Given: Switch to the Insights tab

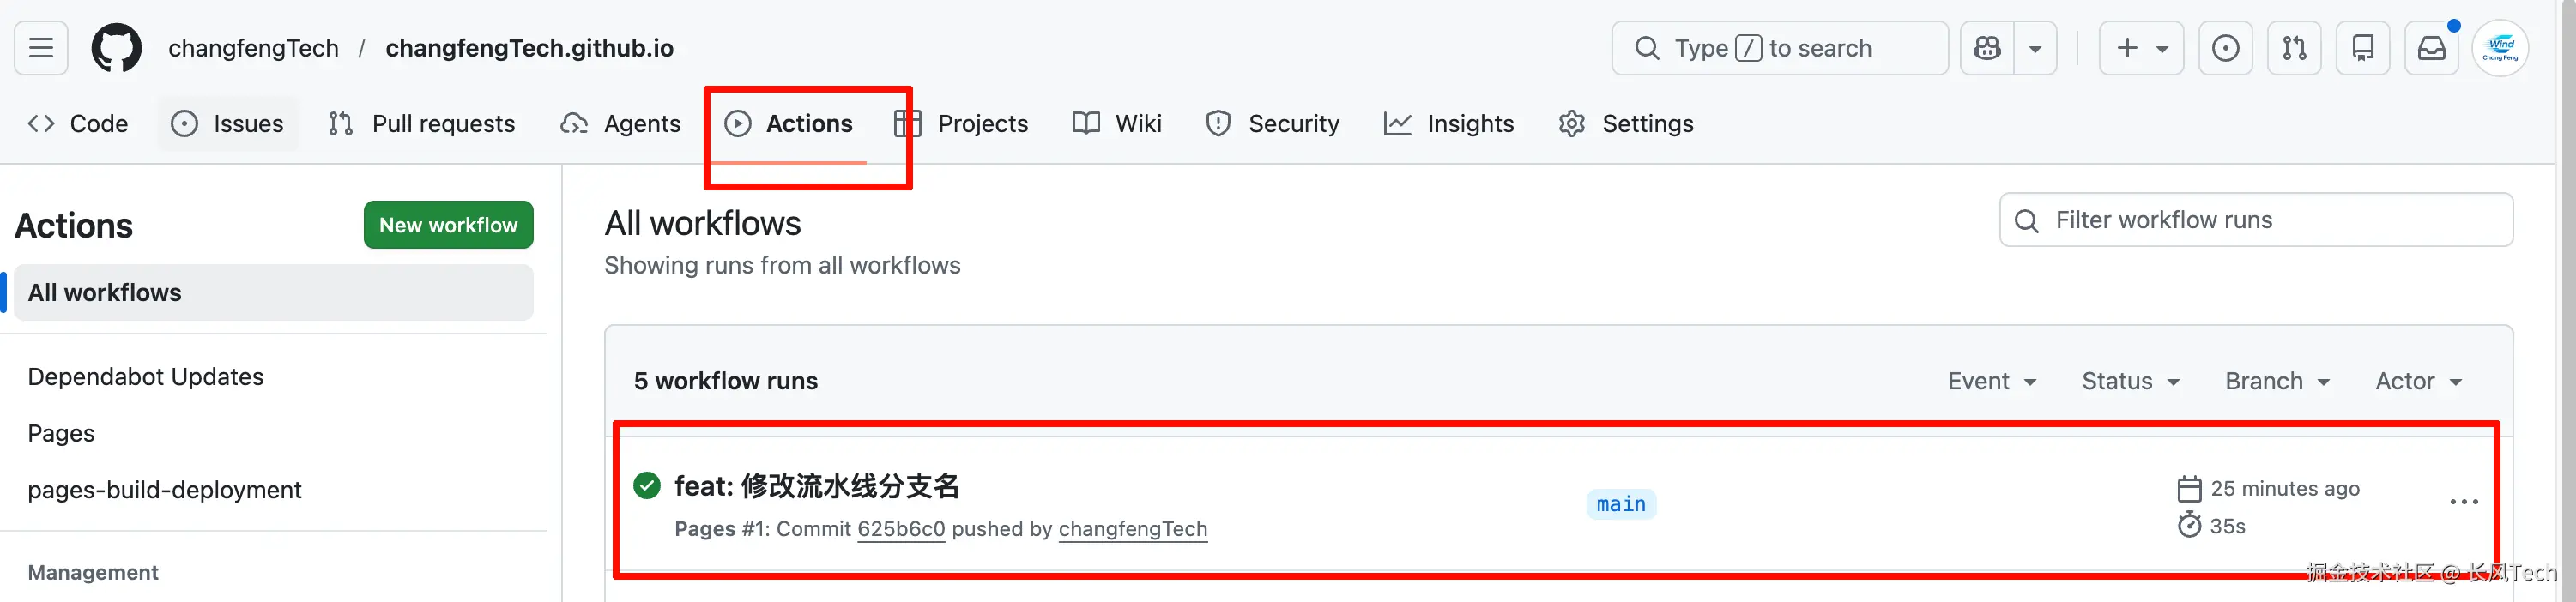Looking at the screenshot, I should (1449, 124).
